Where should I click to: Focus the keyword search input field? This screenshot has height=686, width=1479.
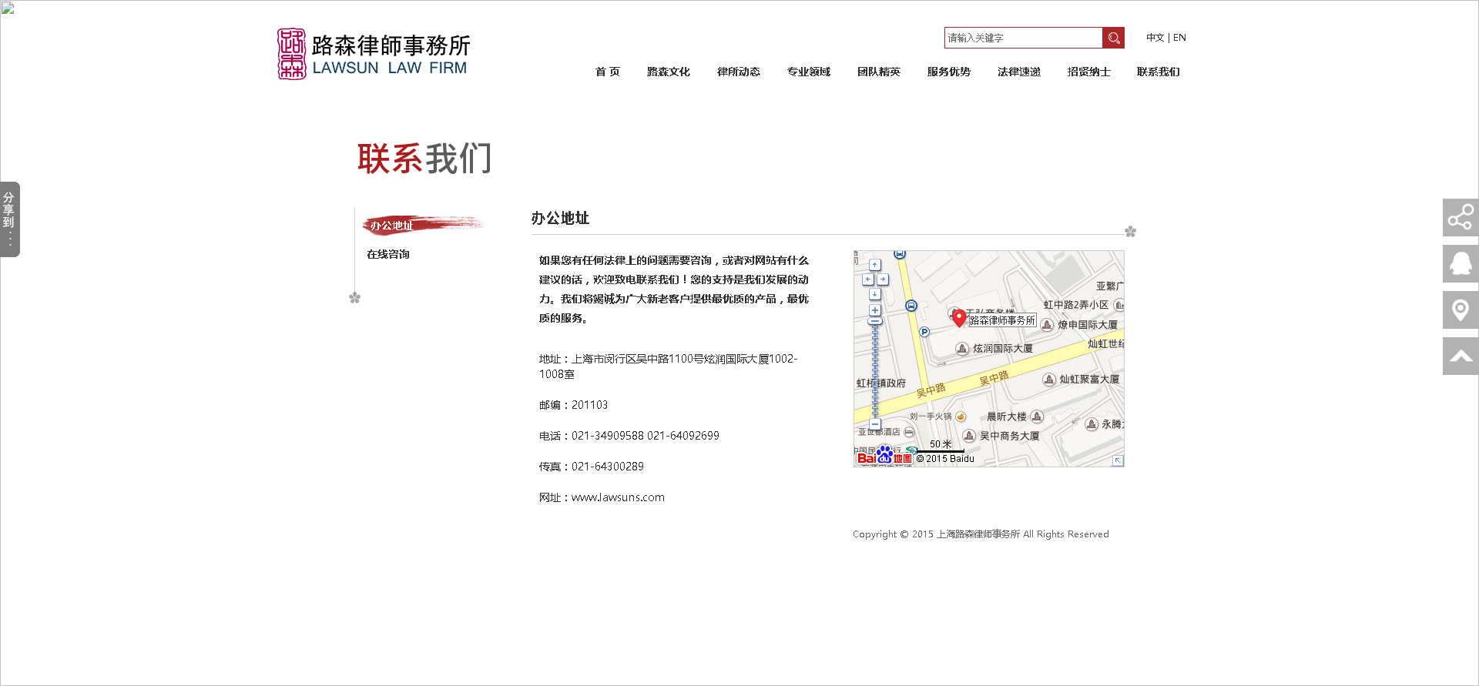[x=1023, y=38]
